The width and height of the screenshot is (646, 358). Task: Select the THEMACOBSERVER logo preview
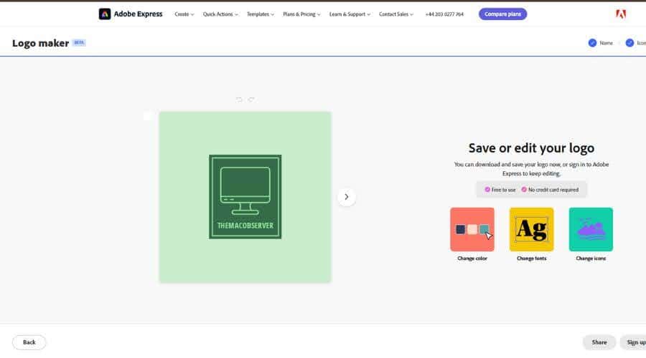(245, 197)
